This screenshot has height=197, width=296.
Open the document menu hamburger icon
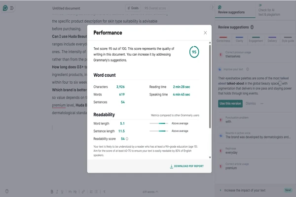(12, 8)
